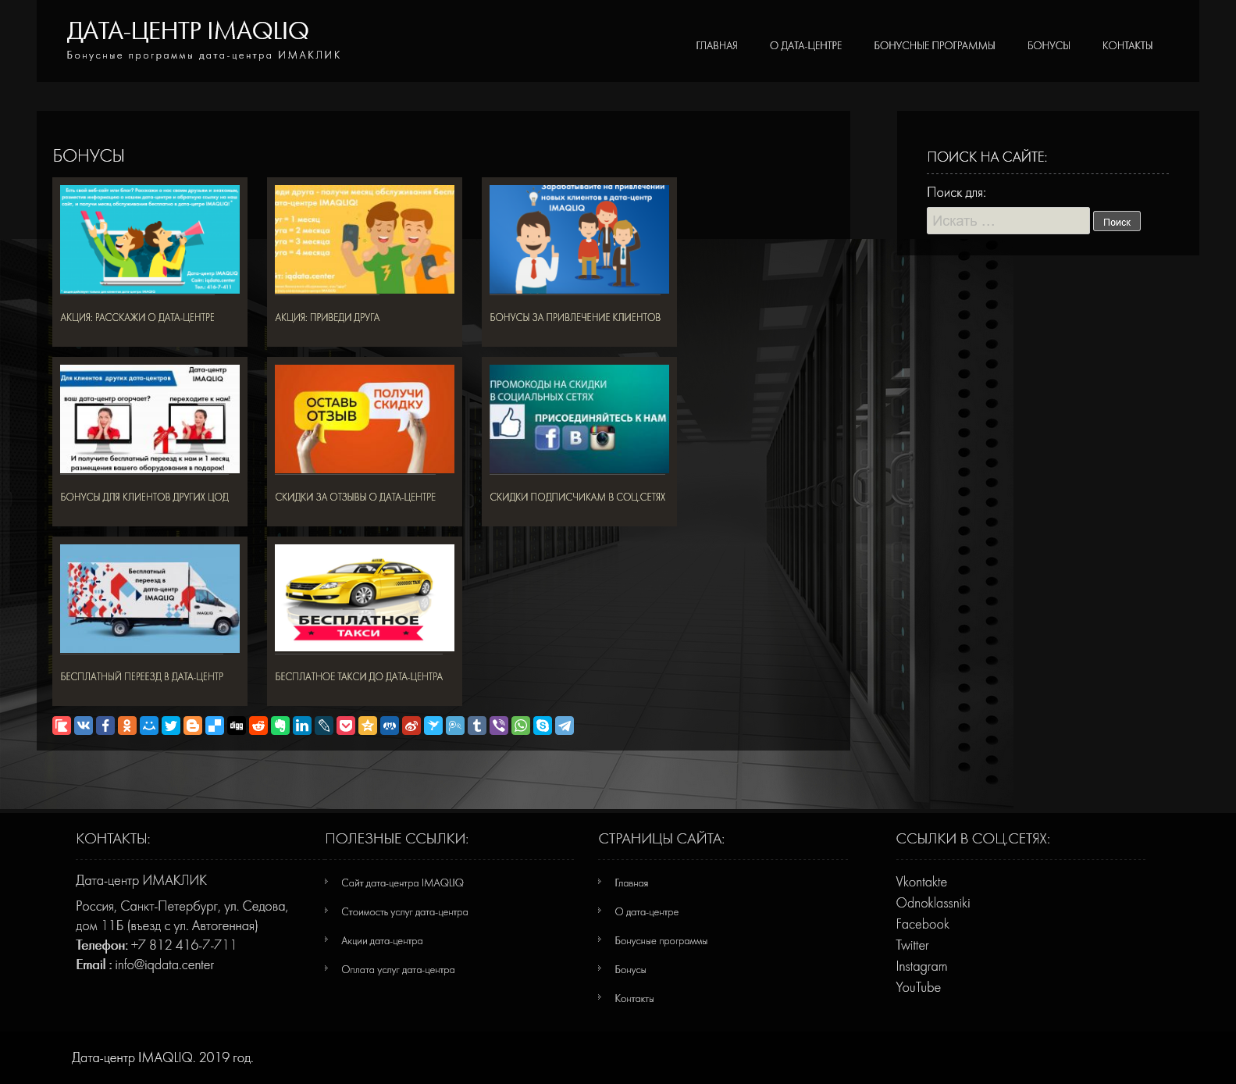
Task: Click АКЦИЯ: РАССКАЖИ О ДАТА-ЦЕНТРЕ title link
Action: click(x=137, y=317)
